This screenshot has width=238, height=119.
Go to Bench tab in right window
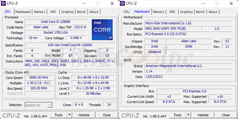[x=200, y=12]
